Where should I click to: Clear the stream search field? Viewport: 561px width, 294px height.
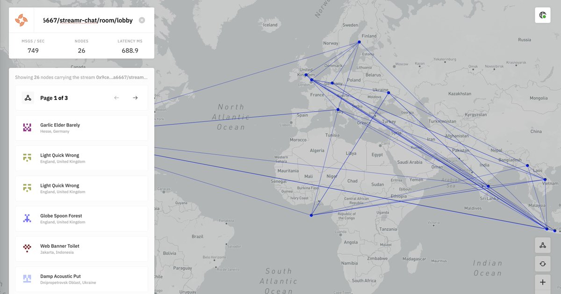point(142,20)
